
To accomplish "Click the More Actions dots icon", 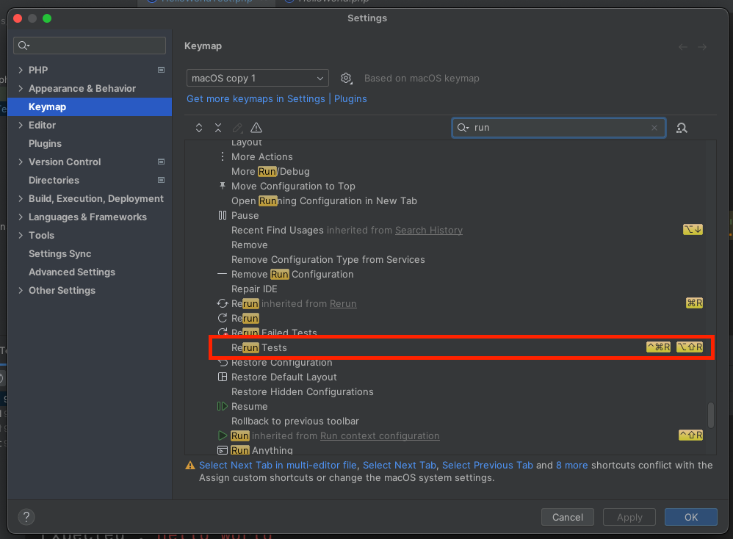I will click(222, 156).
